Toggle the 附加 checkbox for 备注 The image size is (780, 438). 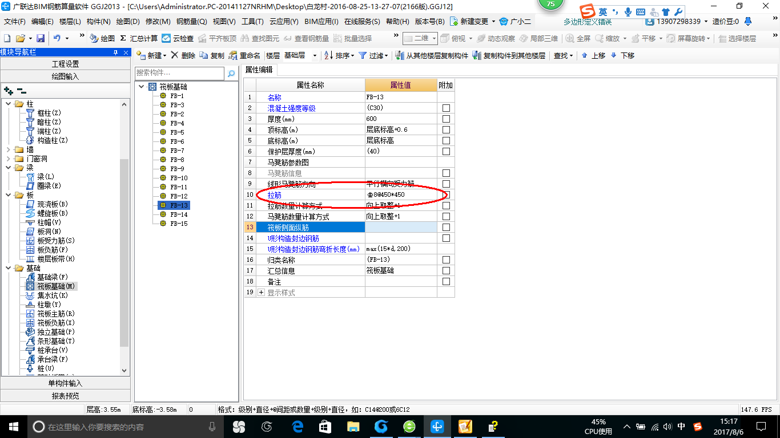coord(446,282)
